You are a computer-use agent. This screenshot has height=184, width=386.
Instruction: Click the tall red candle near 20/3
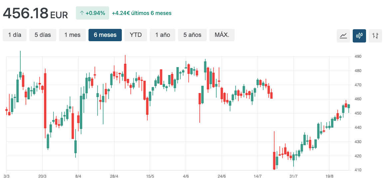[45, 100]
